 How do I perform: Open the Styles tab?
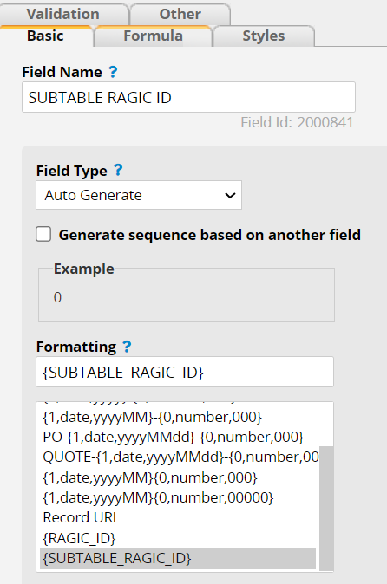[x=264, y=36]
